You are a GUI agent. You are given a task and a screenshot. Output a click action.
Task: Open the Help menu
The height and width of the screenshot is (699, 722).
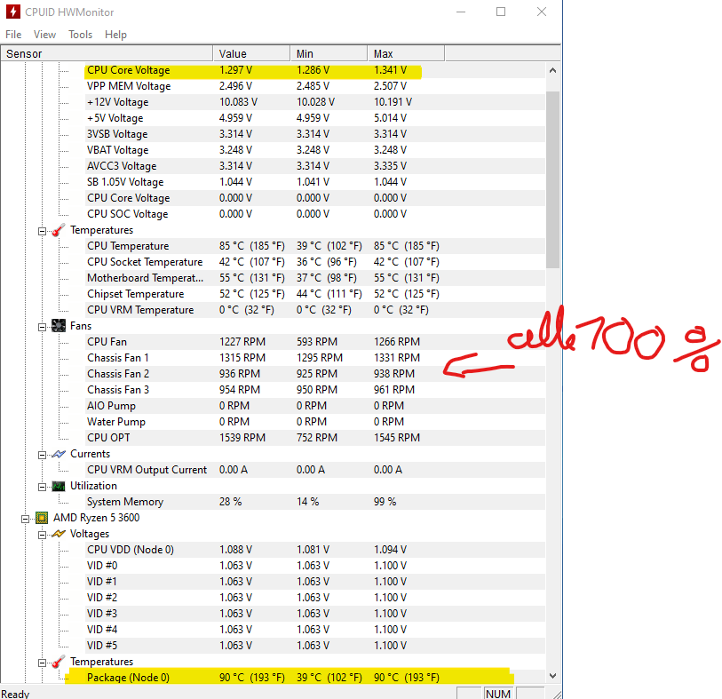(115, 35)
